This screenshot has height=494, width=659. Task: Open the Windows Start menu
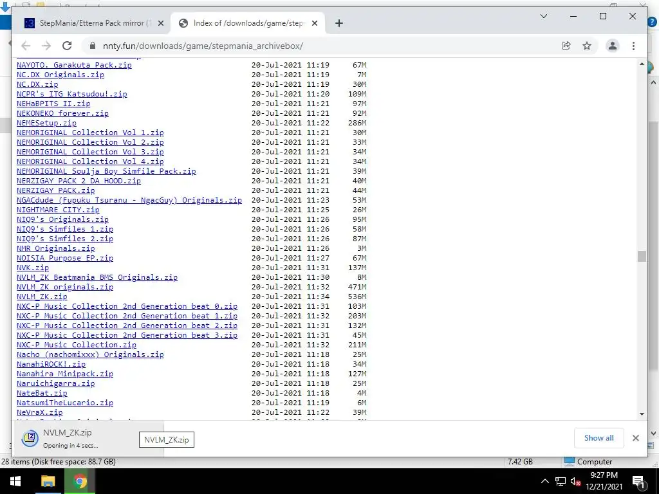click(15, 481)
